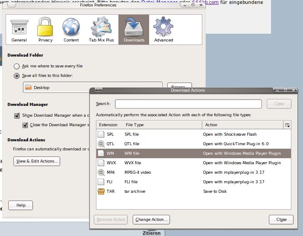Open Download Actions window menu icon

99,90
